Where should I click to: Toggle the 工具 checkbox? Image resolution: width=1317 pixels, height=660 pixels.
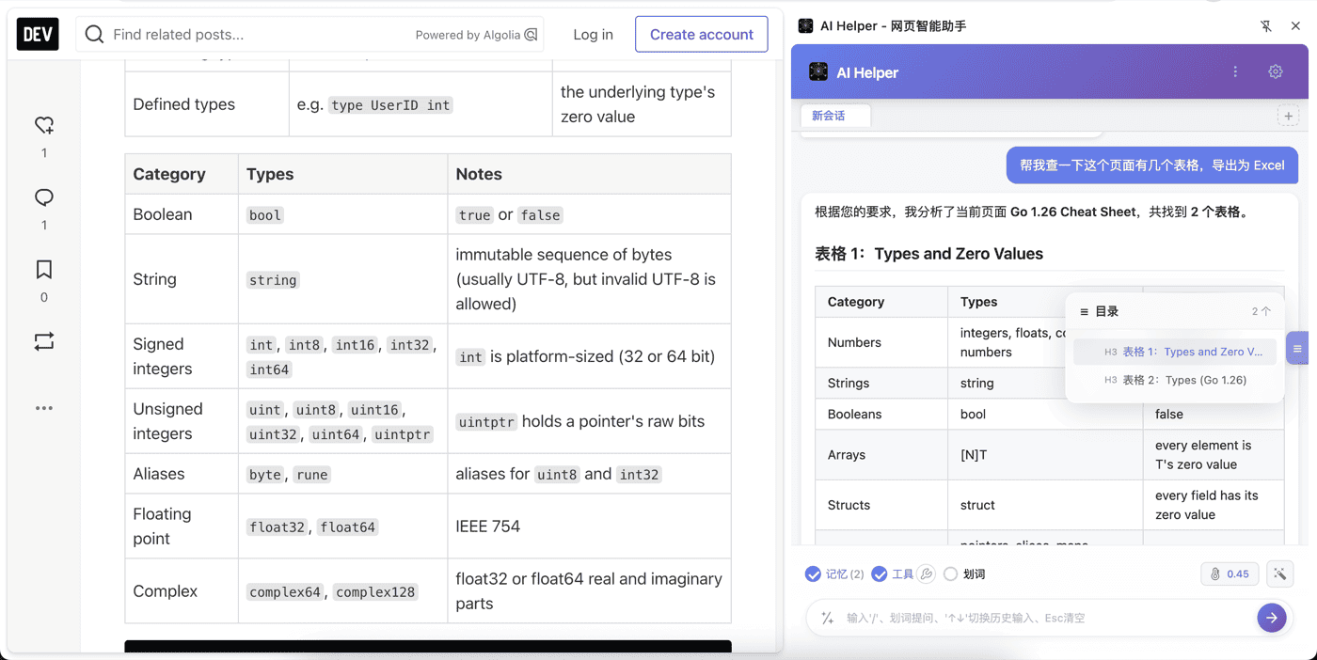(x=880, y=574)
